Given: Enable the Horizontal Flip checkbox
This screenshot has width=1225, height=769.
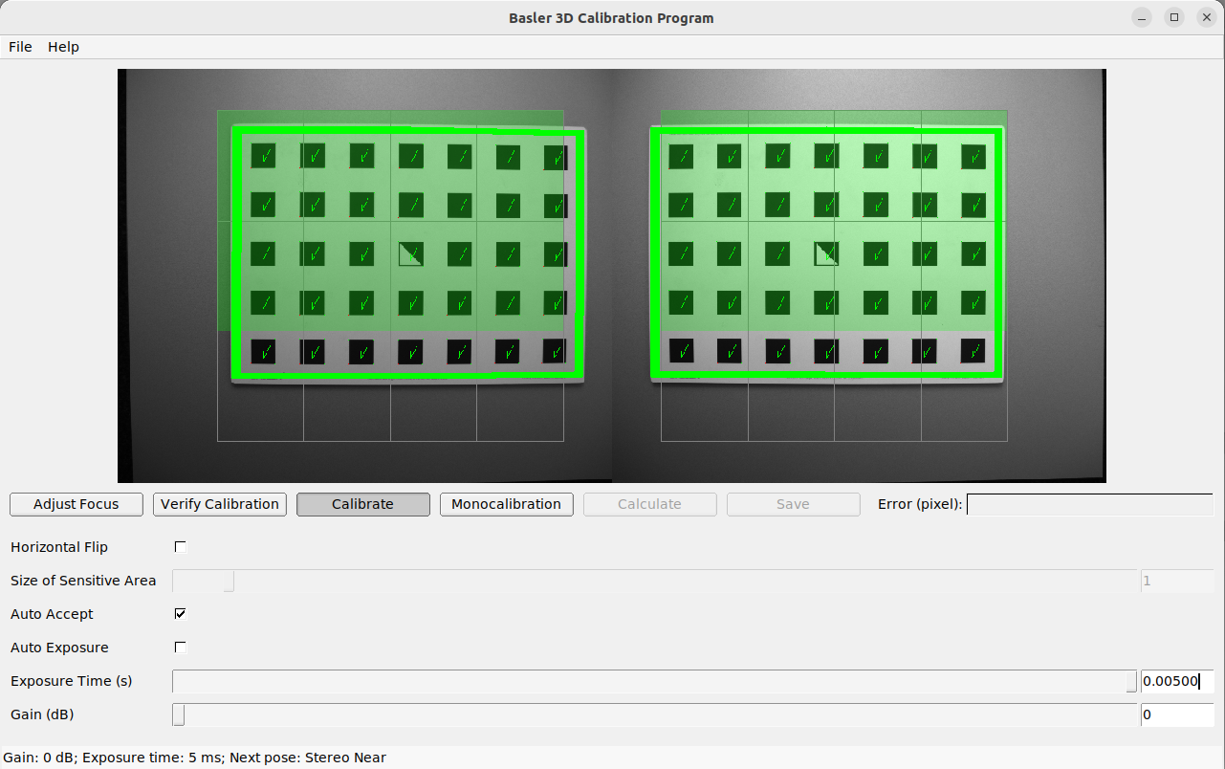Looking at the screenshot, I should pyautogui.click(x=180, y=547).
